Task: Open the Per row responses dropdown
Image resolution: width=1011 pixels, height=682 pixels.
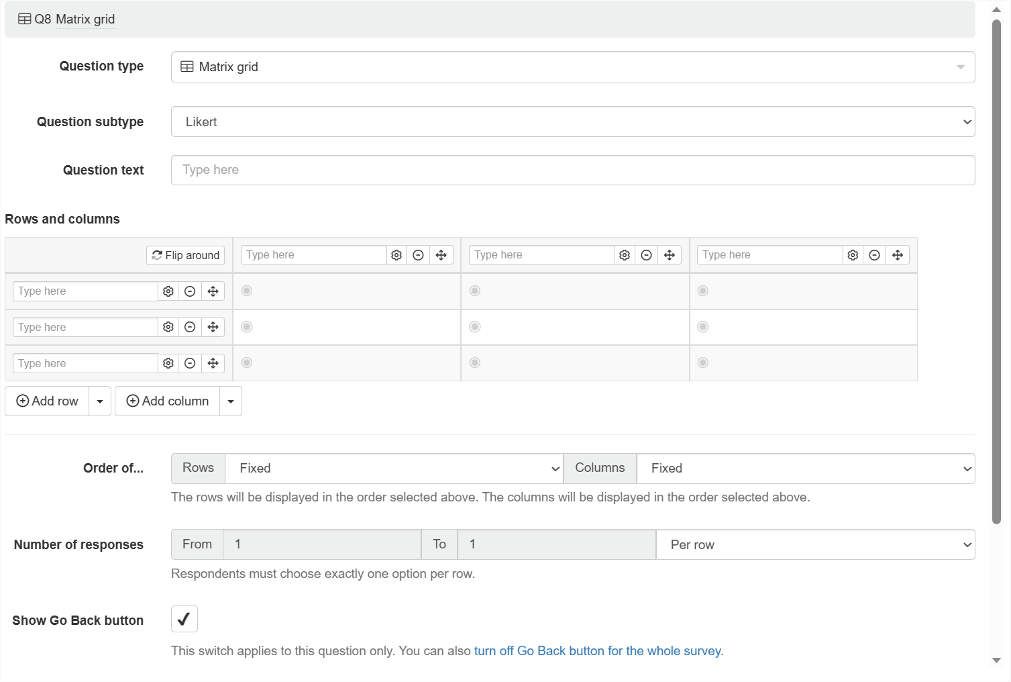Action: click(x=816, y=544)
